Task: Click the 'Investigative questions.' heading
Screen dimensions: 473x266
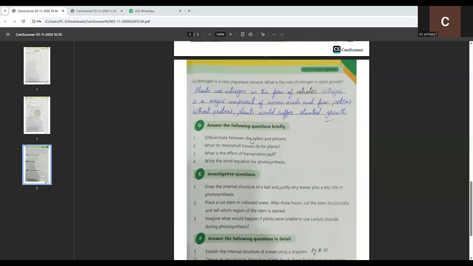Action: 231,174
